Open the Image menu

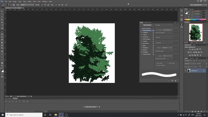(x=15, y=1)
